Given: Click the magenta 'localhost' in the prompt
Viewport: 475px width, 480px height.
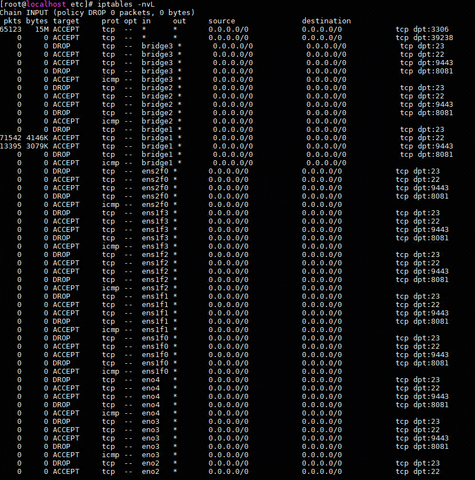Looking at the screenshot, I should coord(46,4).
